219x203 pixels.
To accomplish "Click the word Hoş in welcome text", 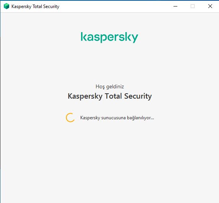I will coord(100,87).
